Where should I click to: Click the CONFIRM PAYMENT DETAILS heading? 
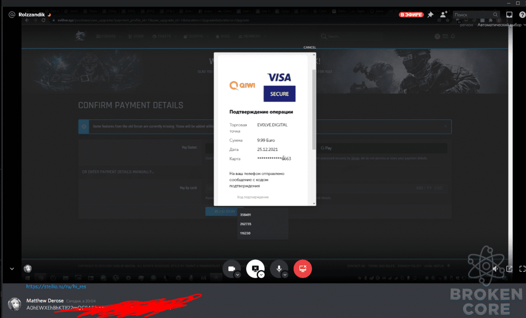pyautogui.click(x=131, y=105)
